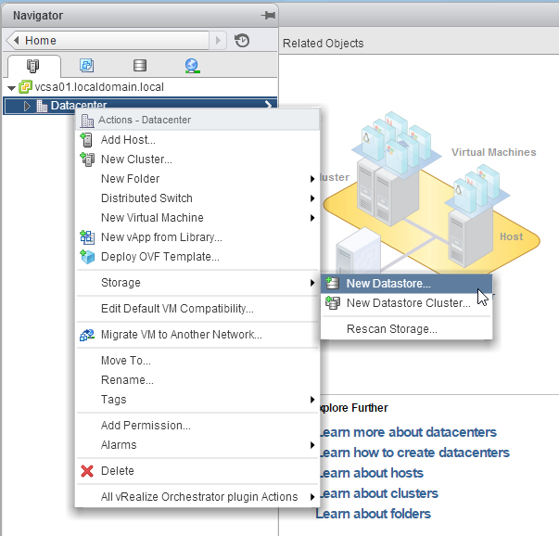Choose Migrate VM to Another Network

[x=181, y=335]
